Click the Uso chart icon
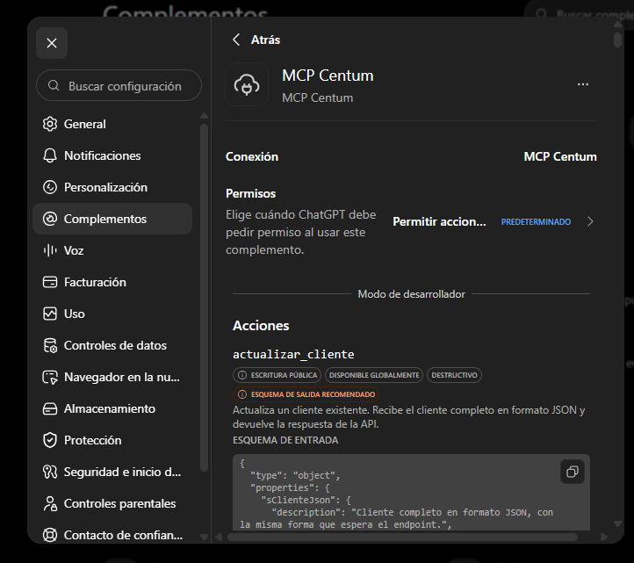The image size is (634, 563). click(50, 314)
